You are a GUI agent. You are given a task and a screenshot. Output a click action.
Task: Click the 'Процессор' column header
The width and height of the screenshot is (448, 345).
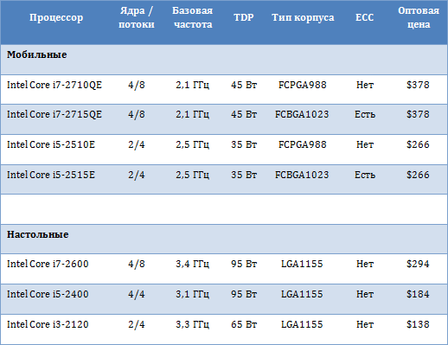coord(56,17)
